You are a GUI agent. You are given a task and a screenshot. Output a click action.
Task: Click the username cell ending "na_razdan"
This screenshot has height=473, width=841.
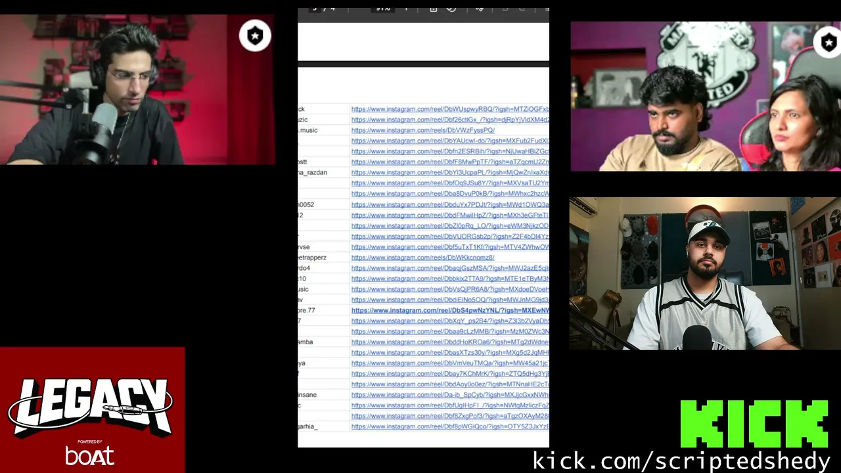pyautogui.click(x=313, y=172)
